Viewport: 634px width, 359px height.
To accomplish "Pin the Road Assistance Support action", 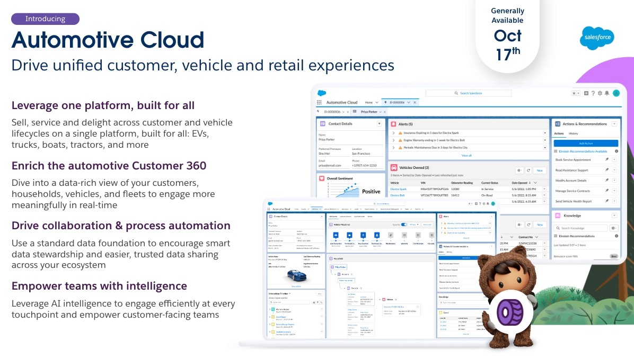I will point(606,170).
